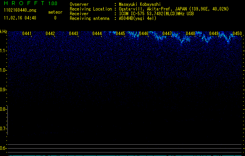Click the A504HB yagi antenna text
This screenshot has height=156, width=245.
[x=137, y=18]
